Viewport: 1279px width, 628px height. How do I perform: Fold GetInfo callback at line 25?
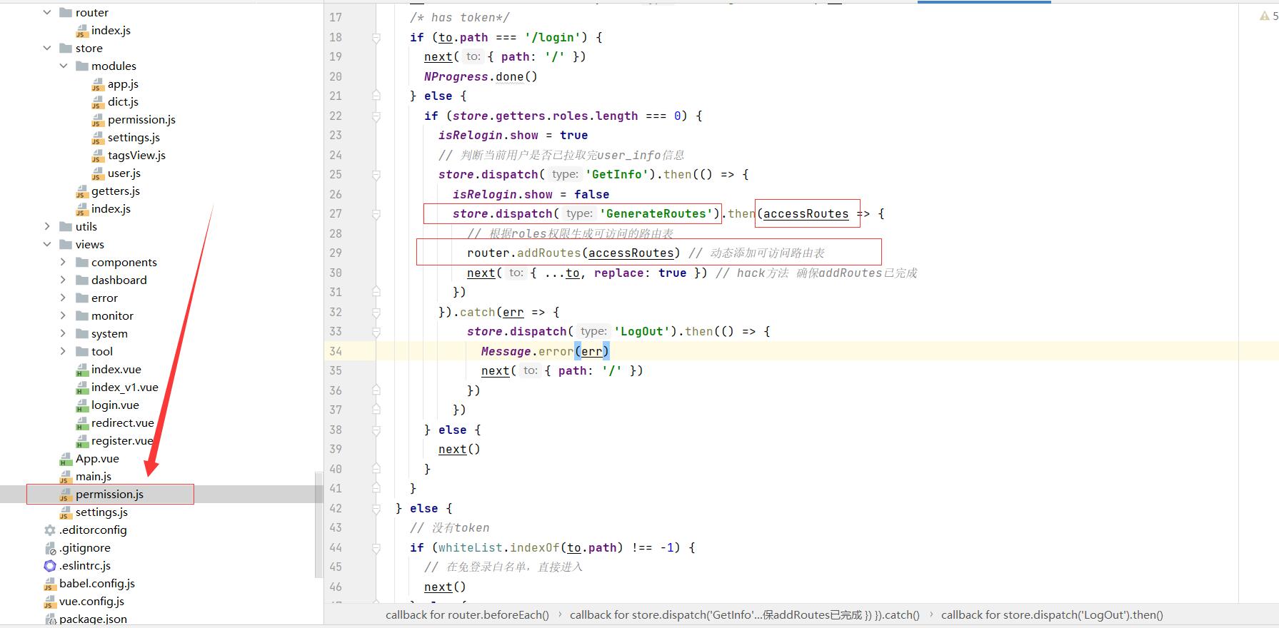[x=376, y=174]
